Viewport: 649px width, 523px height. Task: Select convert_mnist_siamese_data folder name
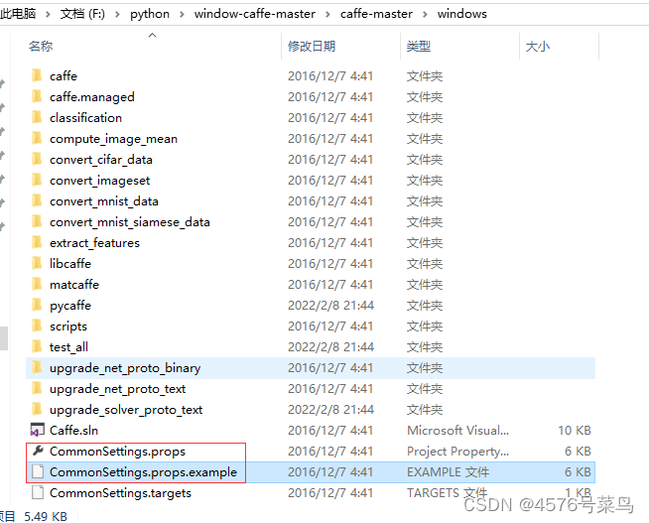[130, 221]
